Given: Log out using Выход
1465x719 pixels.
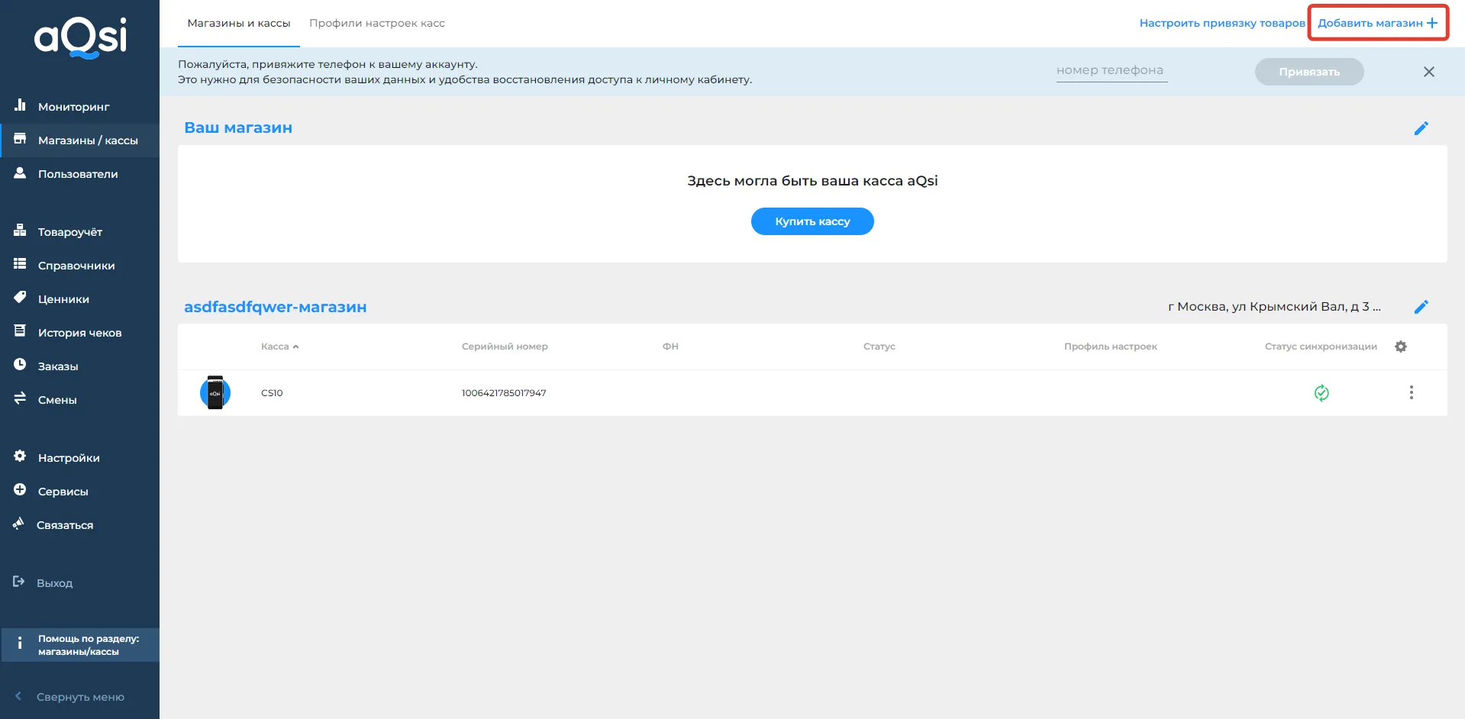Looking at the screenshot, I should click(54, 583).
